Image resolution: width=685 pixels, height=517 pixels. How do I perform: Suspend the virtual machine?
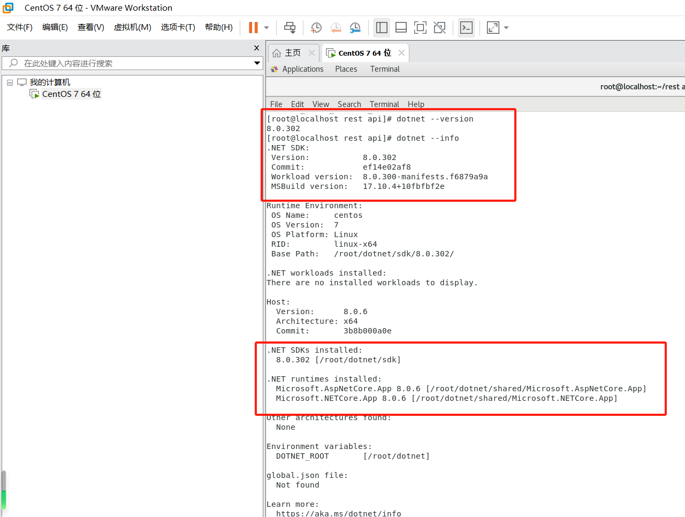253,27
